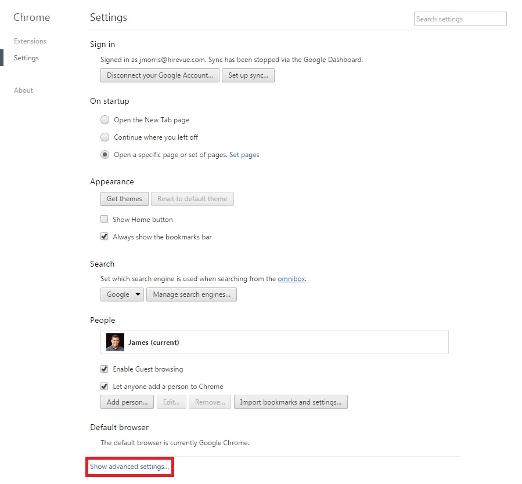Switch to the Extensions section
Screen dimensions: 522x484
(30, 41)
